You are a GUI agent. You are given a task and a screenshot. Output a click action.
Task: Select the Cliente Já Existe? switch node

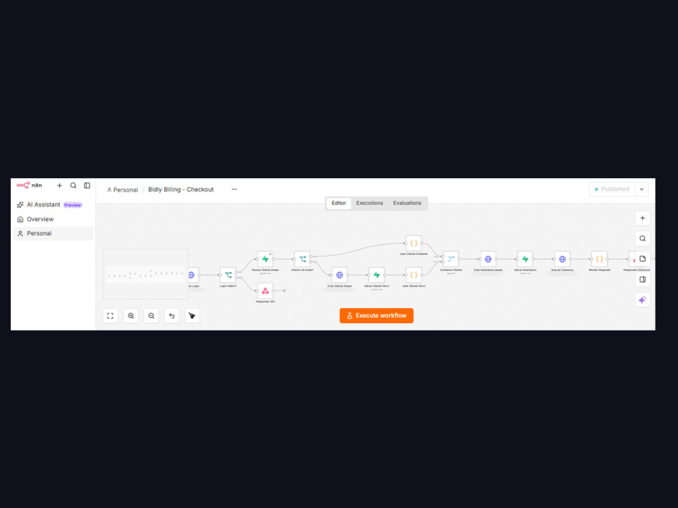pyautogui.click(x=302, y=259)
